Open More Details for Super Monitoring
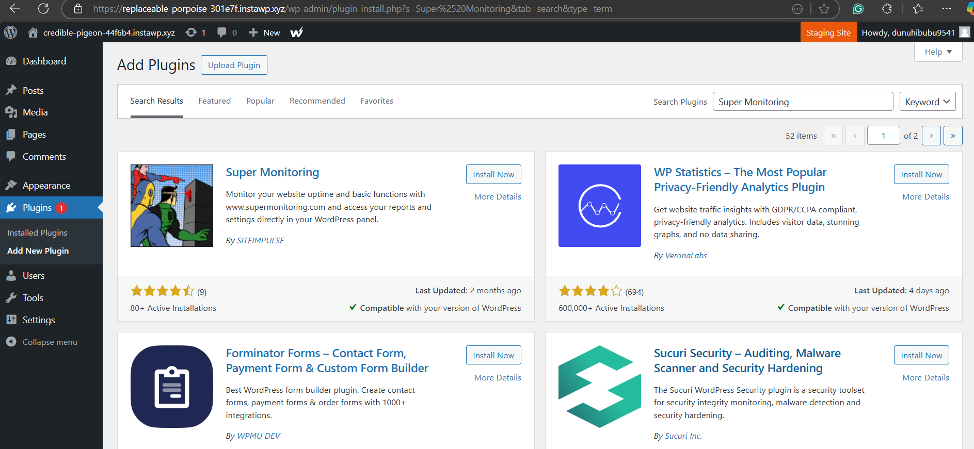Image resolution: width=974 pixels, height=449 pixels. click(x=498, y=197)
